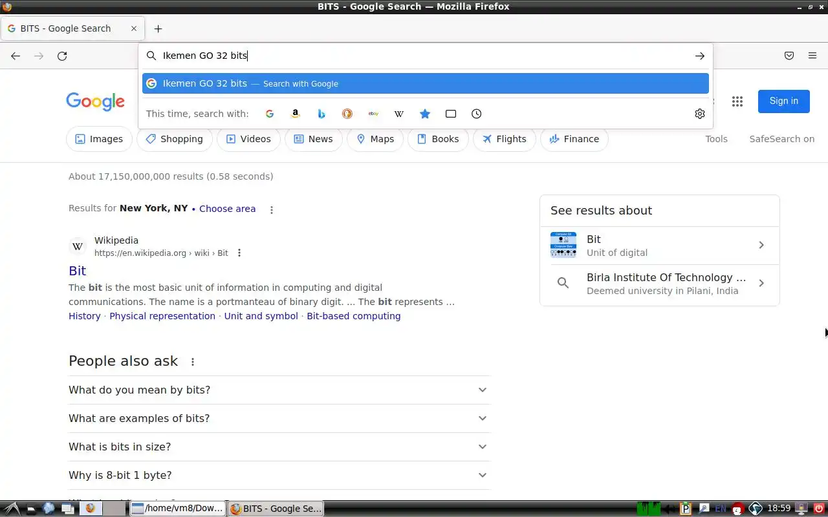Search bookmarks using the star icon
Screen dimensions: 828x517
425,114
